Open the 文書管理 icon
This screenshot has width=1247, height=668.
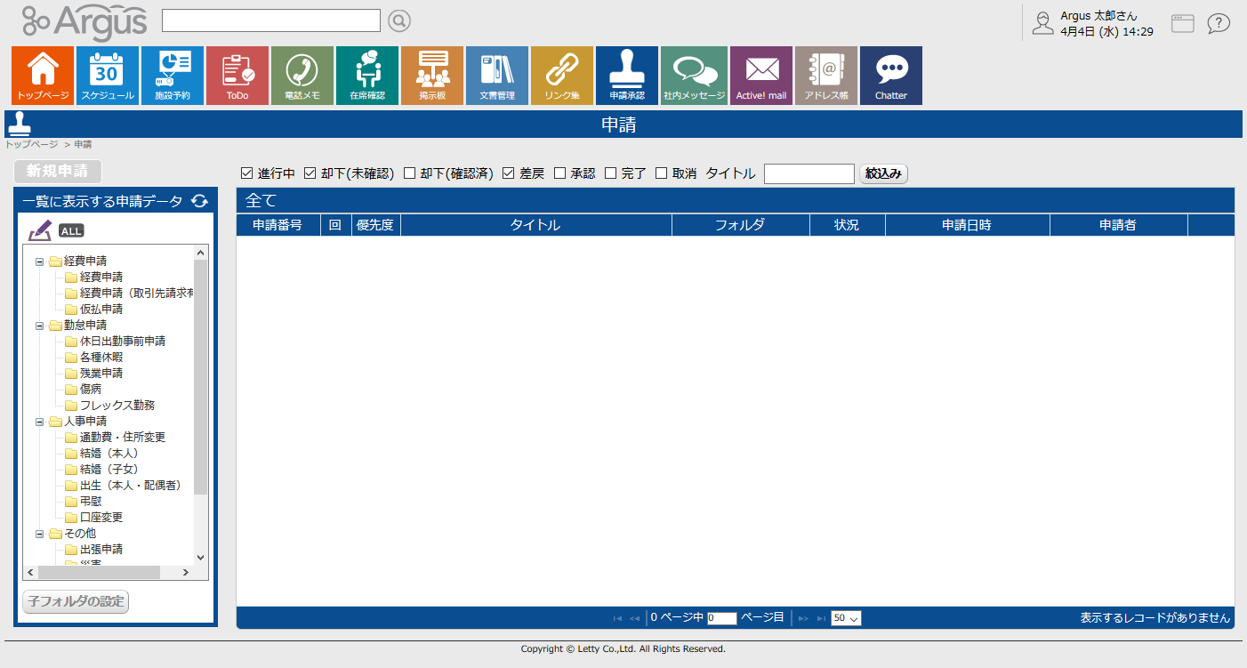click(x=497, y=76)
